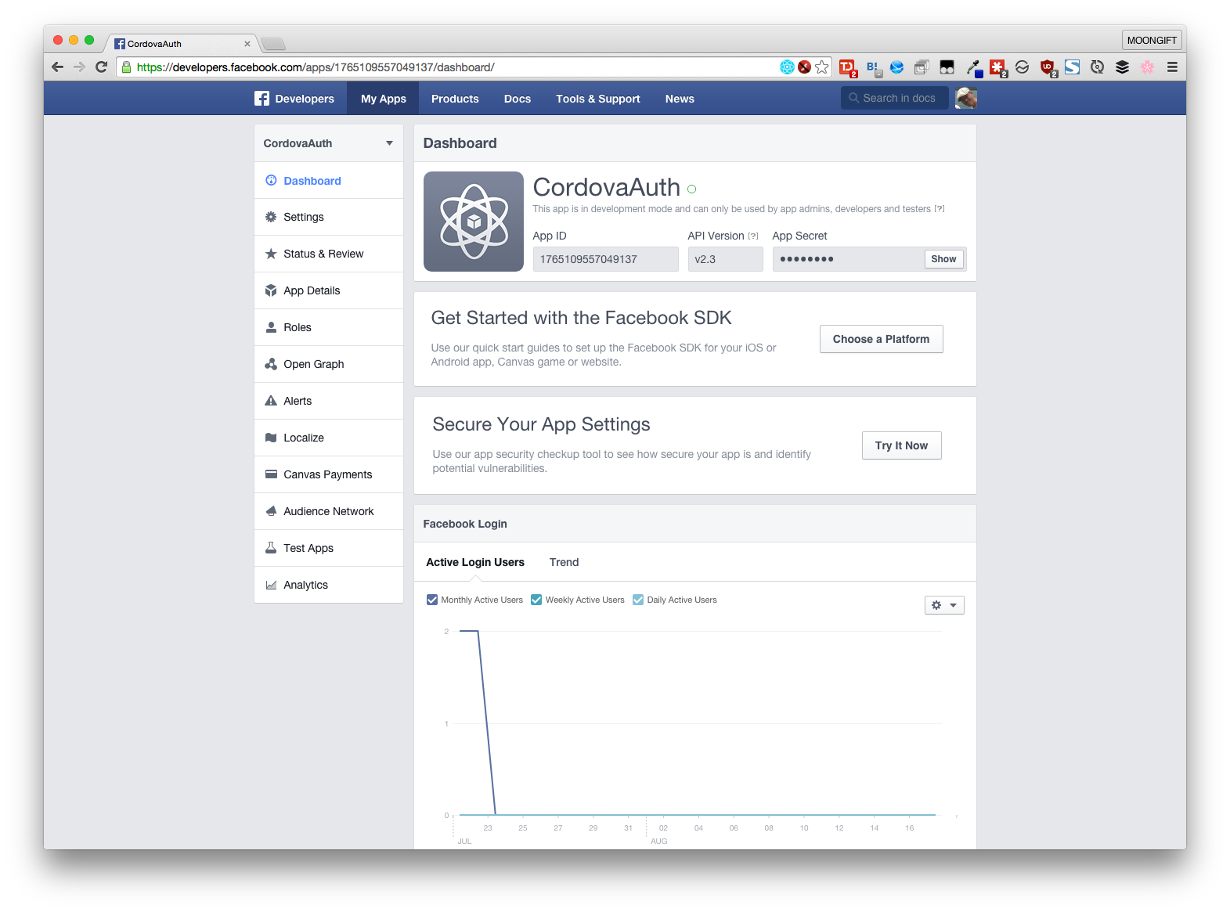Reload the page with the refresh icon
The image size is (1230, 912).
click(101, 67)
